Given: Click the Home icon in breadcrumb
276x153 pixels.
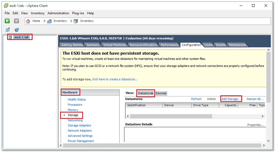Looking at the screenshot, I should pos(28,21).
